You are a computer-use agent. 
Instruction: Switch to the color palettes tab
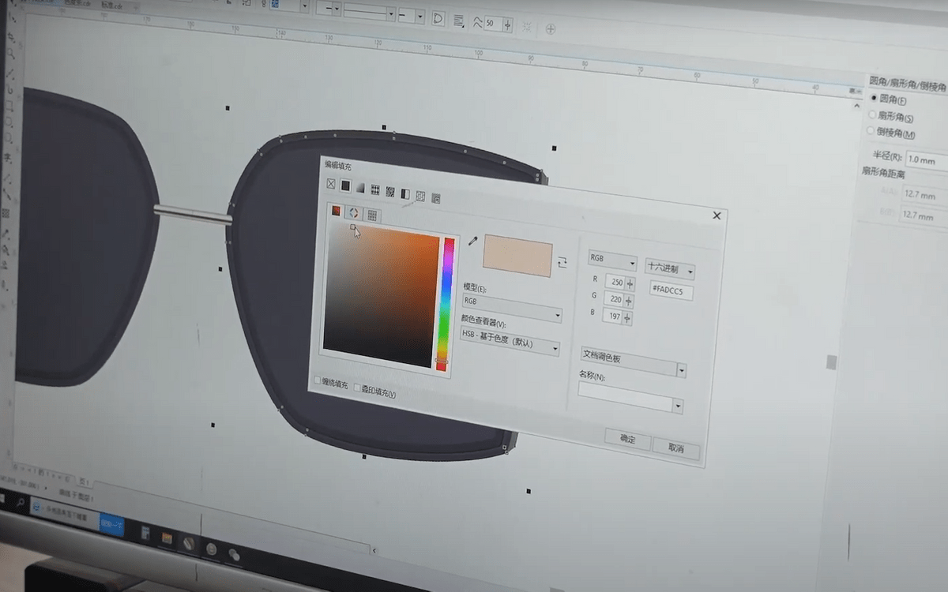371,215
